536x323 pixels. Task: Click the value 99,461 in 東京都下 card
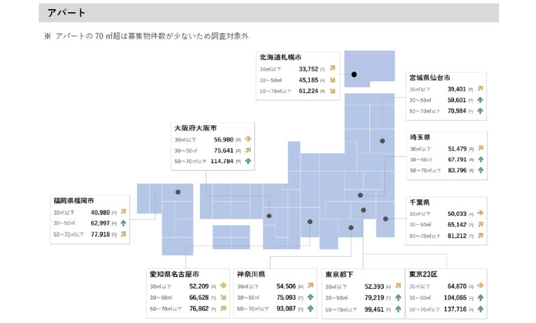374,309
